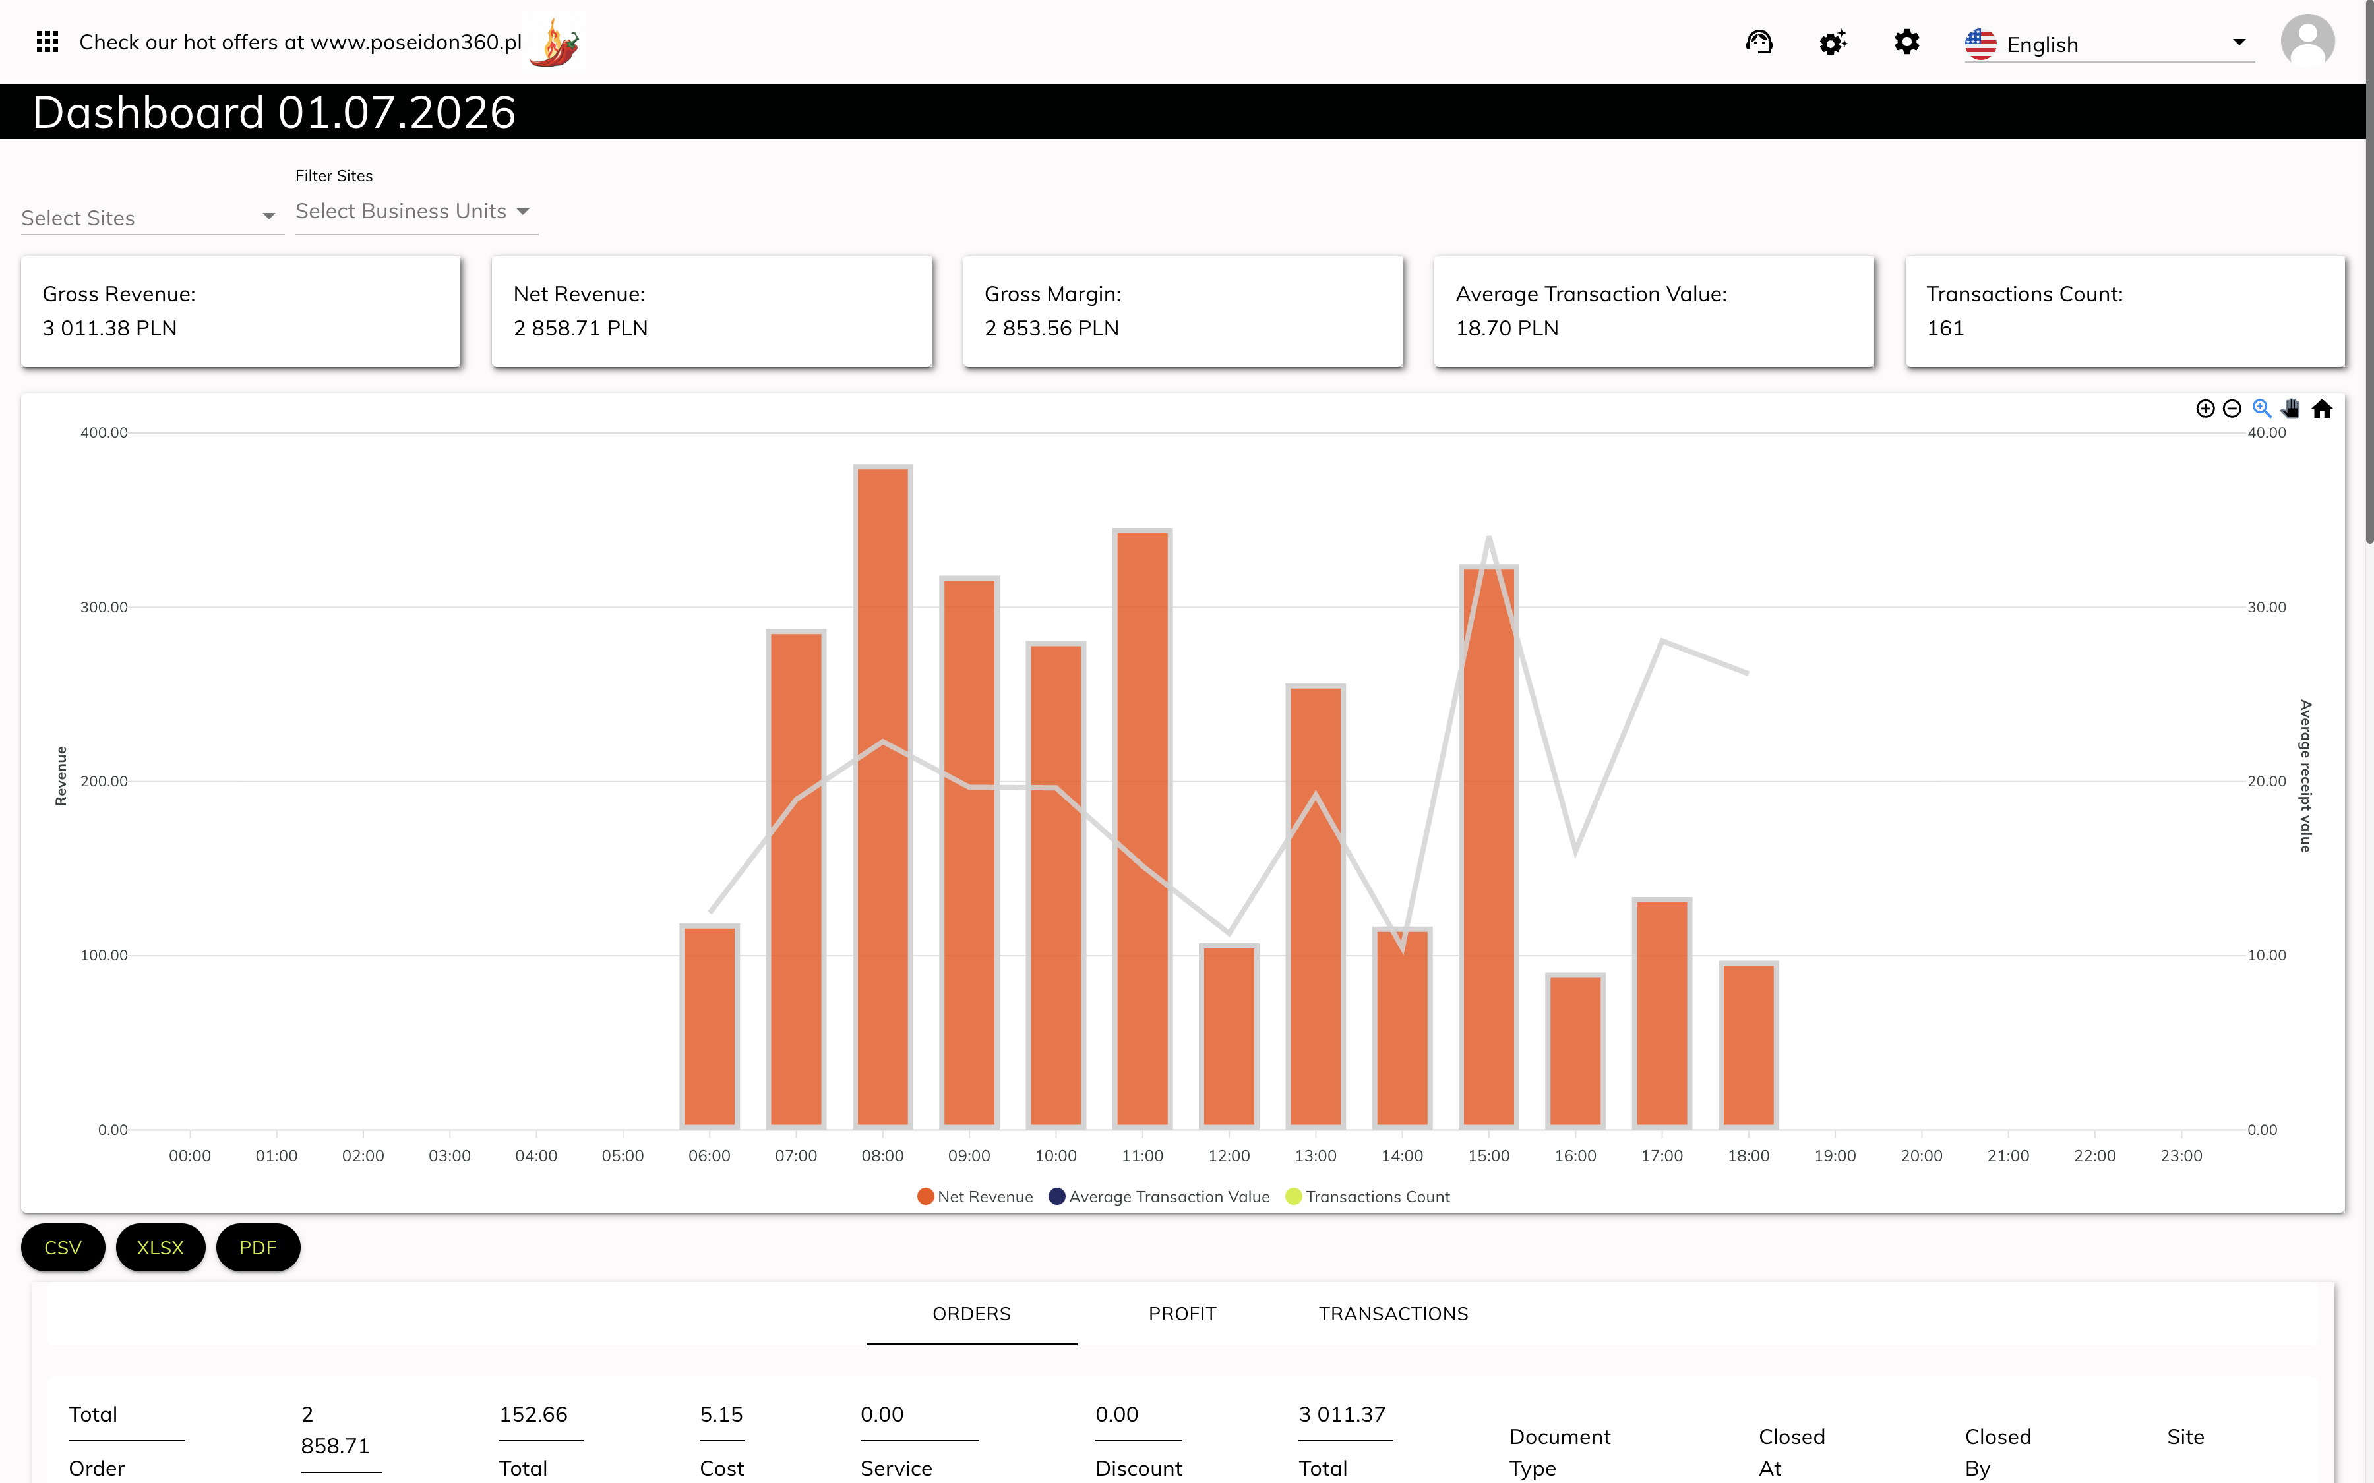This screenshot has height=1483, width=2374.
Task: Activate the chart panning hand tool
Action: [x=2291, y=409]
